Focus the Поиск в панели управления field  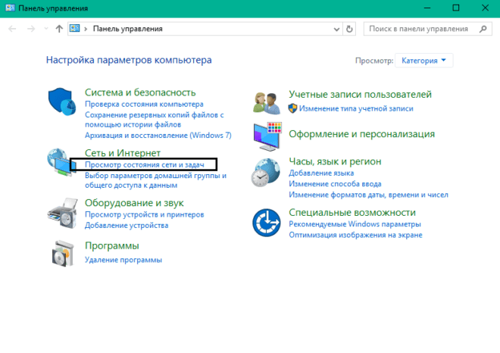point(427,29)
